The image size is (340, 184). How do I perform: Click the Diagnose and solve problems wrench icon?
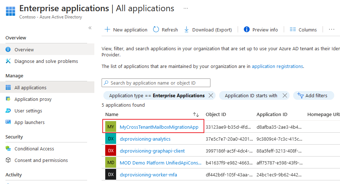point(8,61)
